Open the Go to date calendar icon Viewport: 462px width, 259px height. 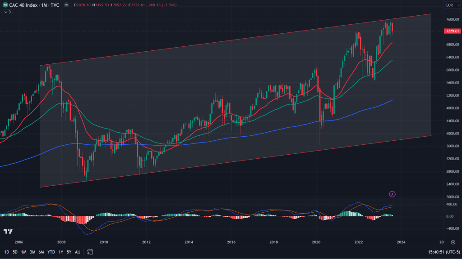click(x=90, y=252)
